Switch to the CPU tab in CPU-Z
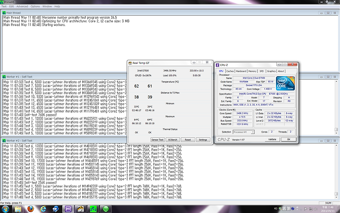340x213 pixels. click(x=221, y=71)
